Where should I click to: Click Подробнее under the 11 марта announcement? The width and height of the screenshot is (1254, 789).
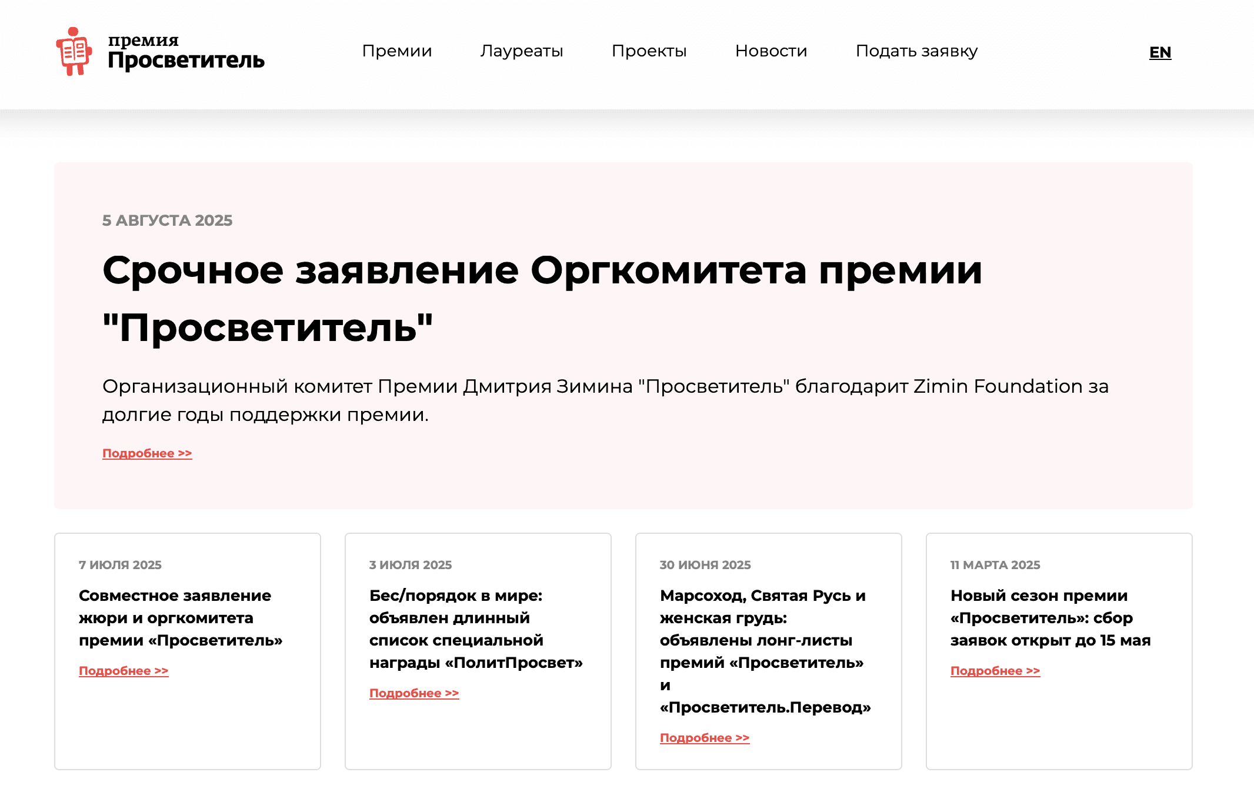(x=995, y=670)
